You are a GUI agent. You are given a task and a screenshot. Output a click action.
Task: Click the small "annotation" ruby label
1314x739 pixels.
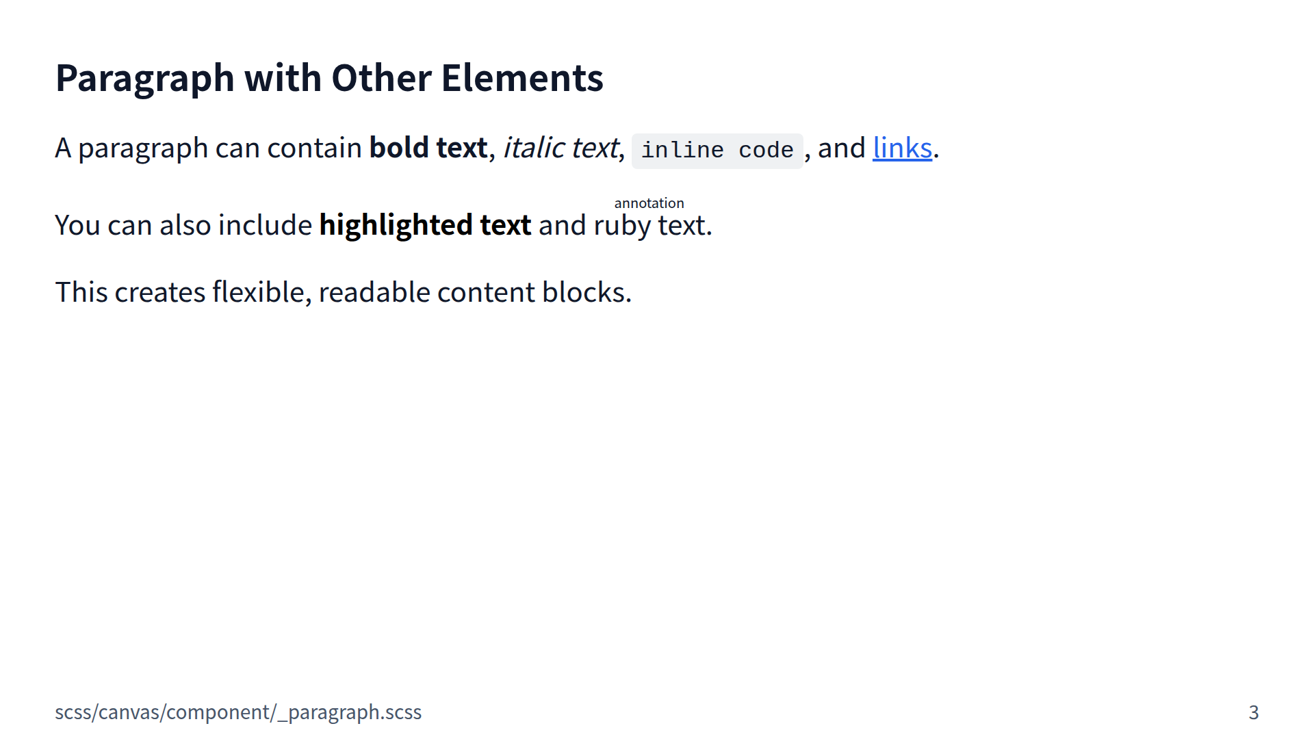tap(649, 203)
